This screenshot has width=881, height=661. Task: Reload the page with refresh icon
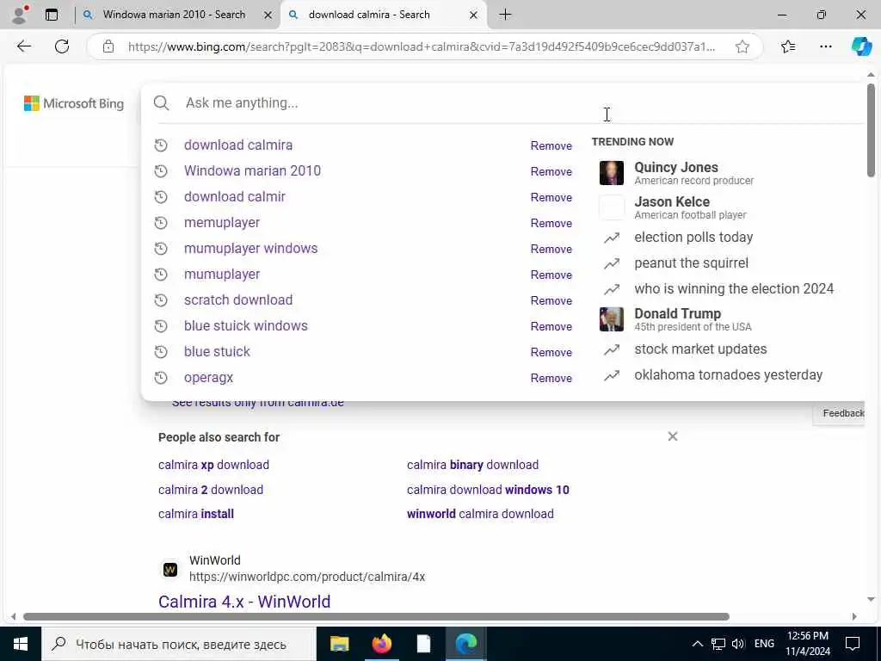click(62, 46)
